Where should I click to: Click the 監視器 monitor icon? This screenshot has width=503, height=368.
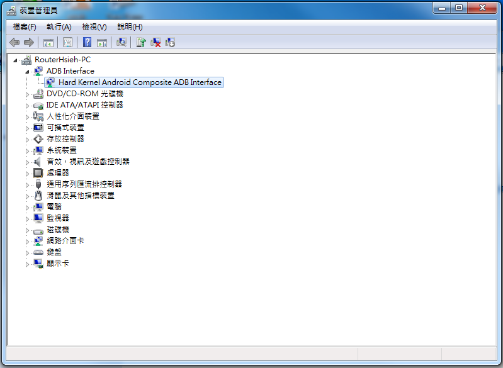click(x=38, y=218)
